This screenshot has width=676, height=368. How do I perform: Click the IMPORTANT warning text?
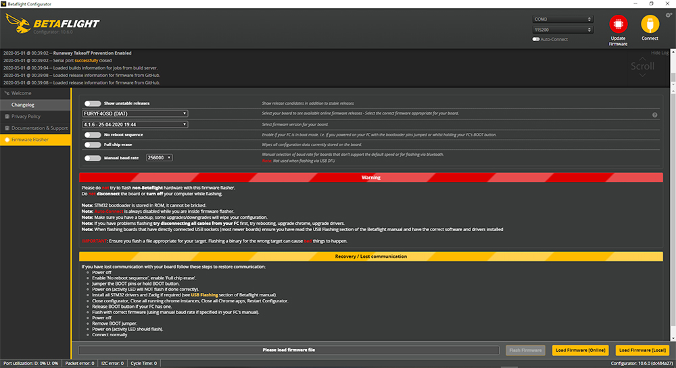click(94, 241)
